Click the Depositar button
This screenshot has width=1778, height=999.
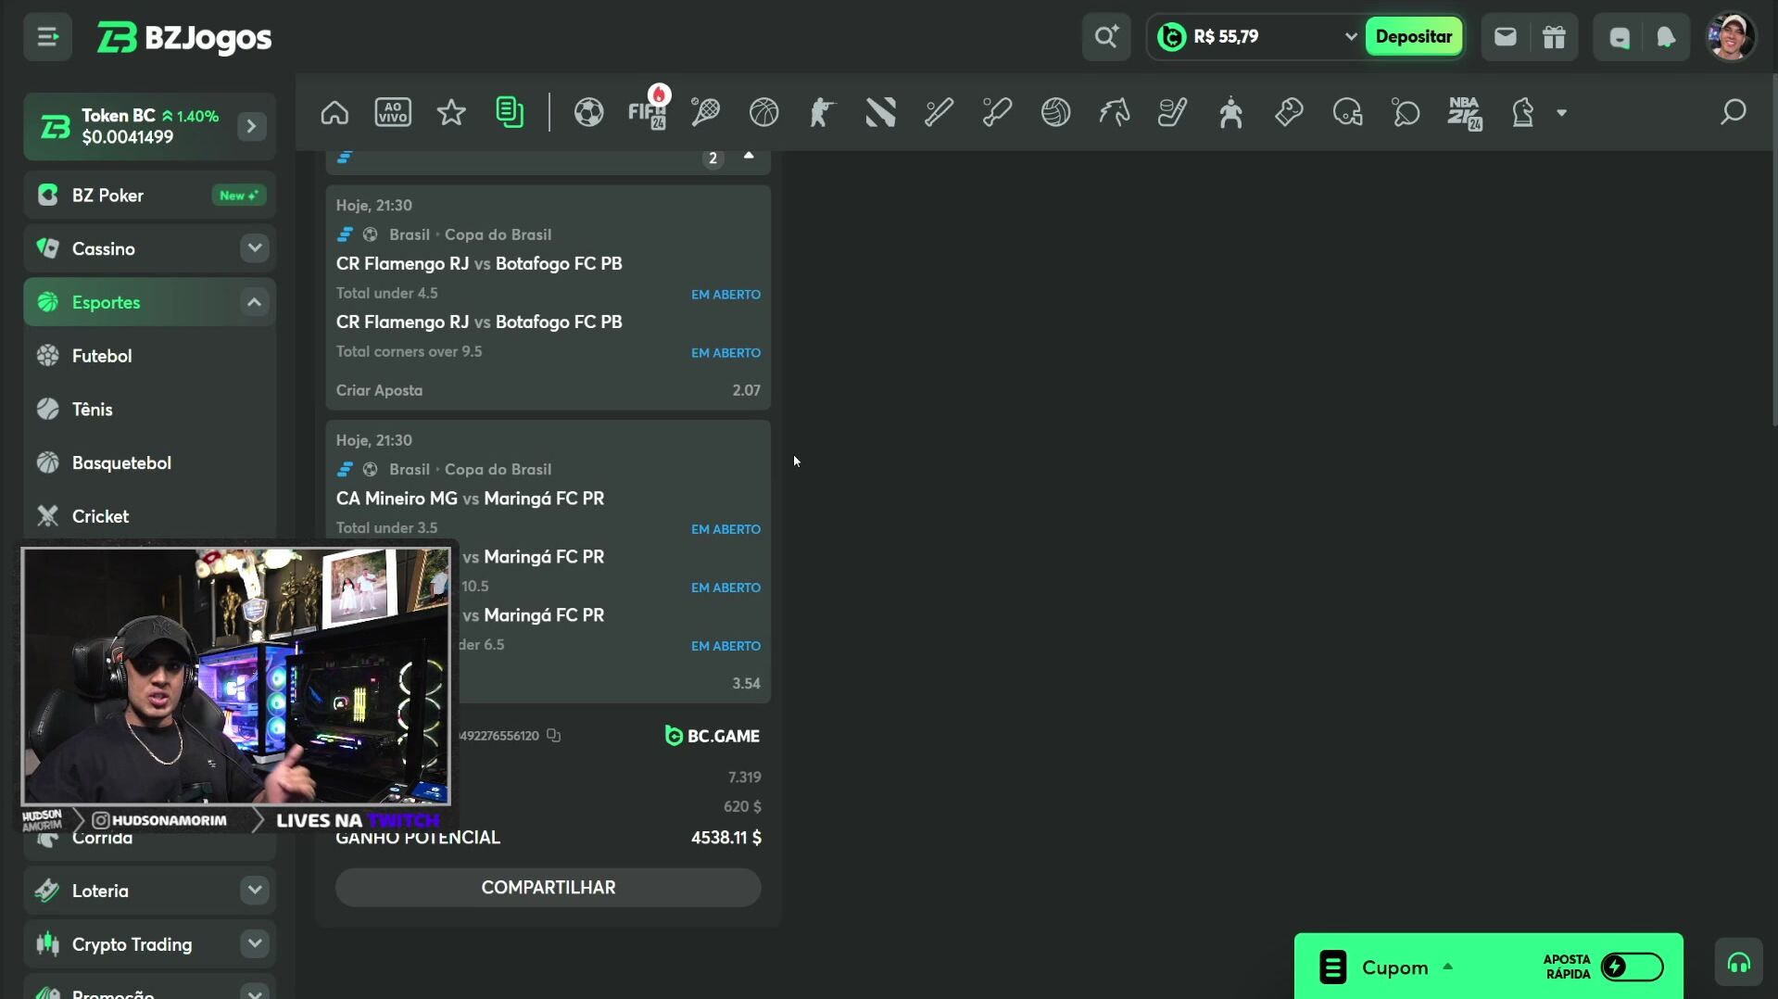point(1414,37)
